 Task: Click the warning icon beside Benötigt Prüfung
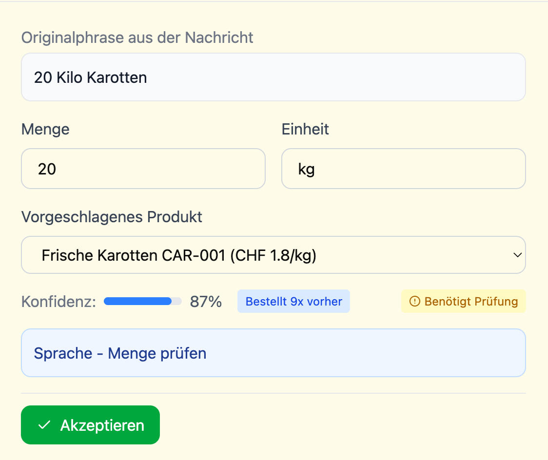pyautogui.click(x=414, y=302)
